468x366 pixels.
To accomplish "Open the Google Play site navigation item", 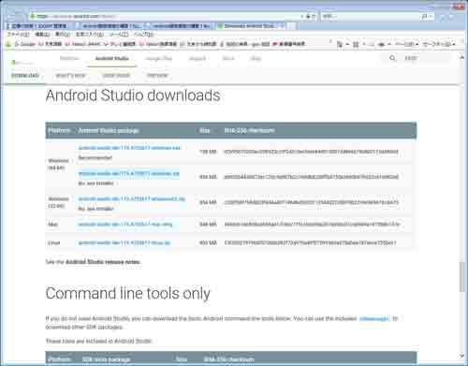I will (x=159, y=58).
